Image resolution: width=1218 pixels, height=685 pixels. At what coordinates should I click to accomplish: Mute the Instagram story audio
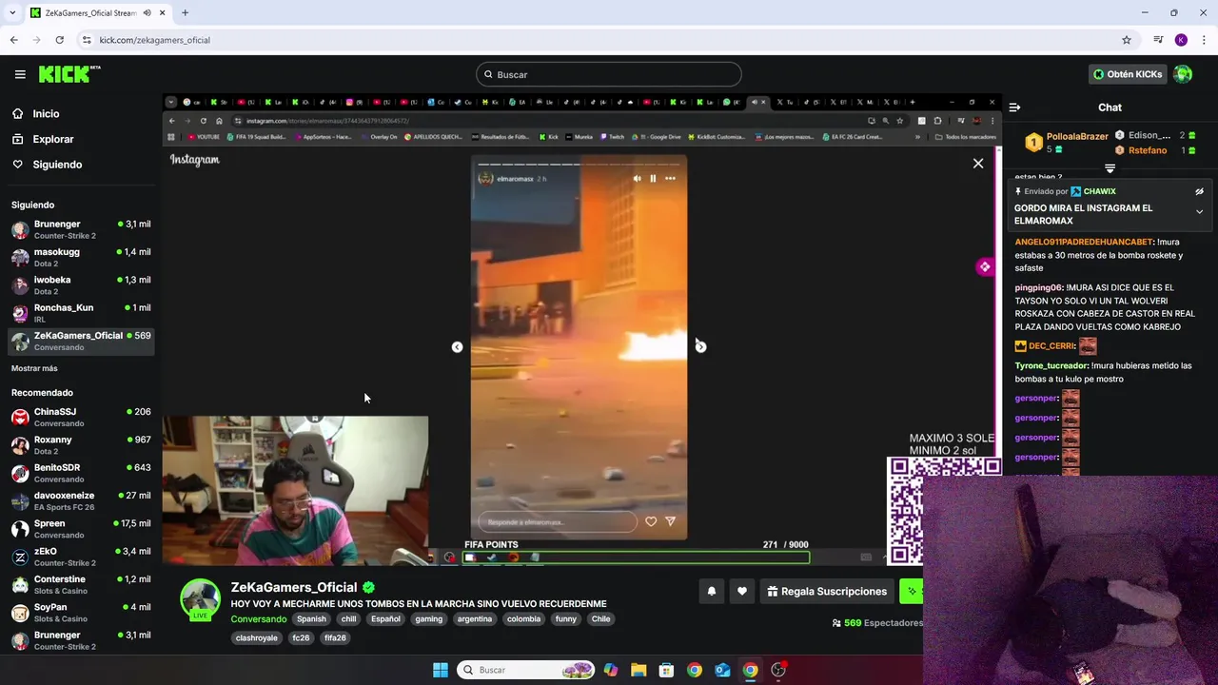(x=638, y=178)
